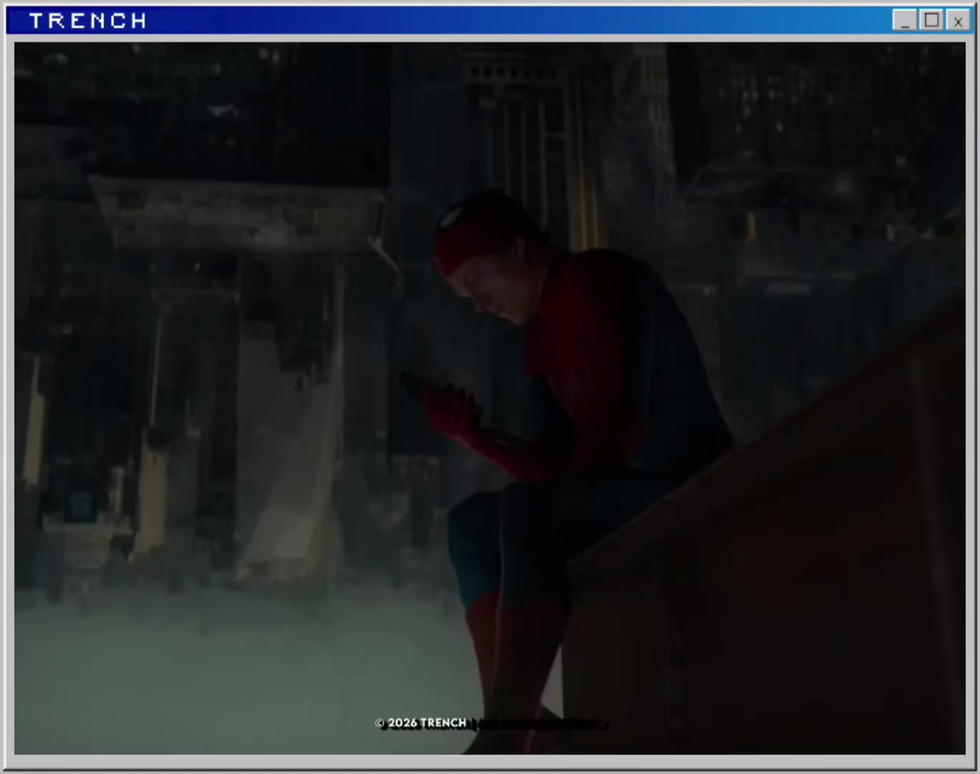Click the TRENCH title bar label
Screen dimensions: 980x774
click(88, 21)
